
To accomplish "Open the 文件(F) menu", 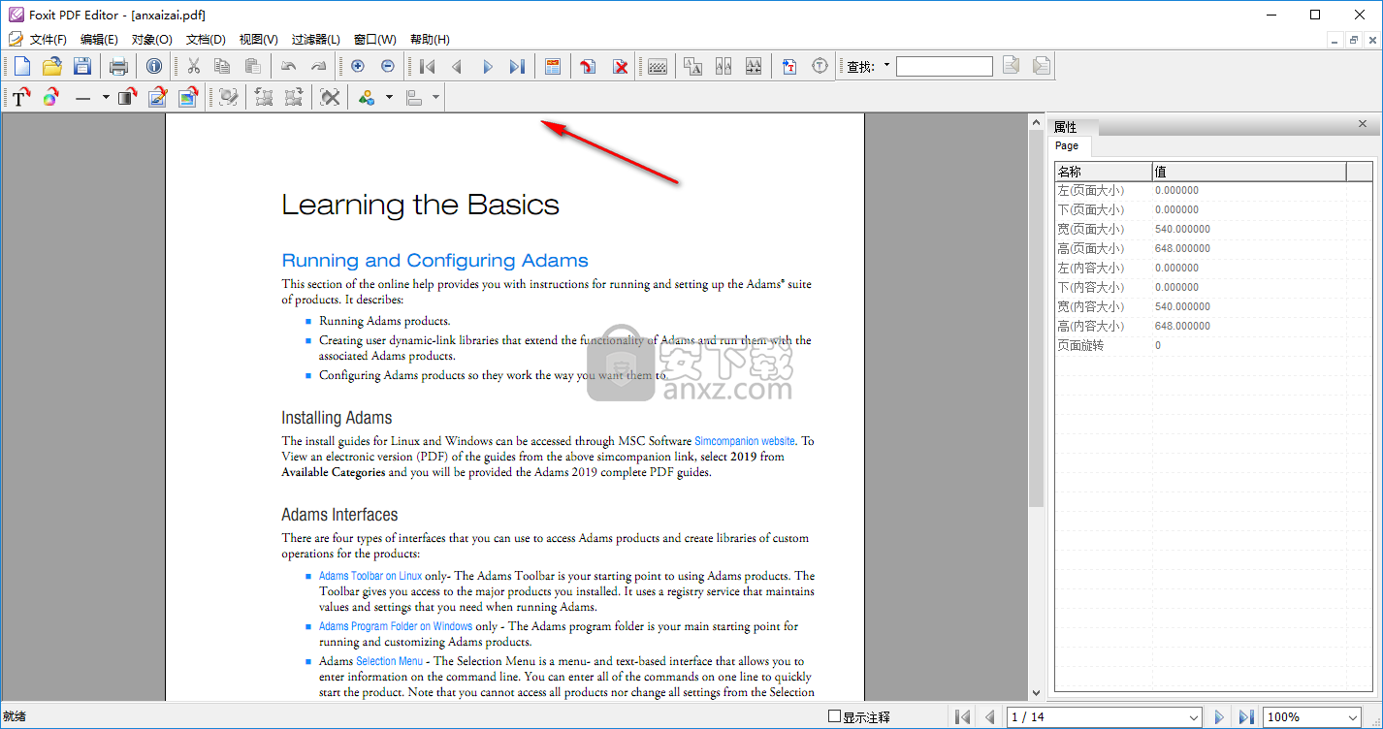I will tap(48, 40).
